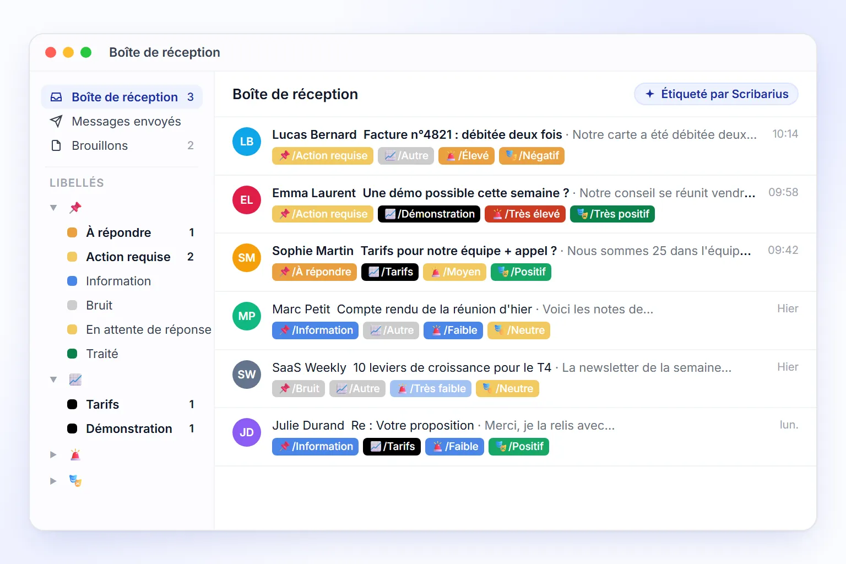Click the blue Information color dot
The height and width of the screenshot is (564, 846).
(72, 281)
